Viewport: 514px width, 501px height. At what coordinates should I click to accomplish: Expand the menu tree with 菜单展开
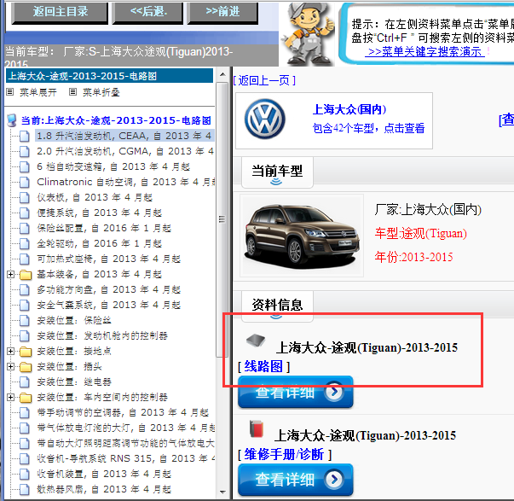click(x=38, y=92)
